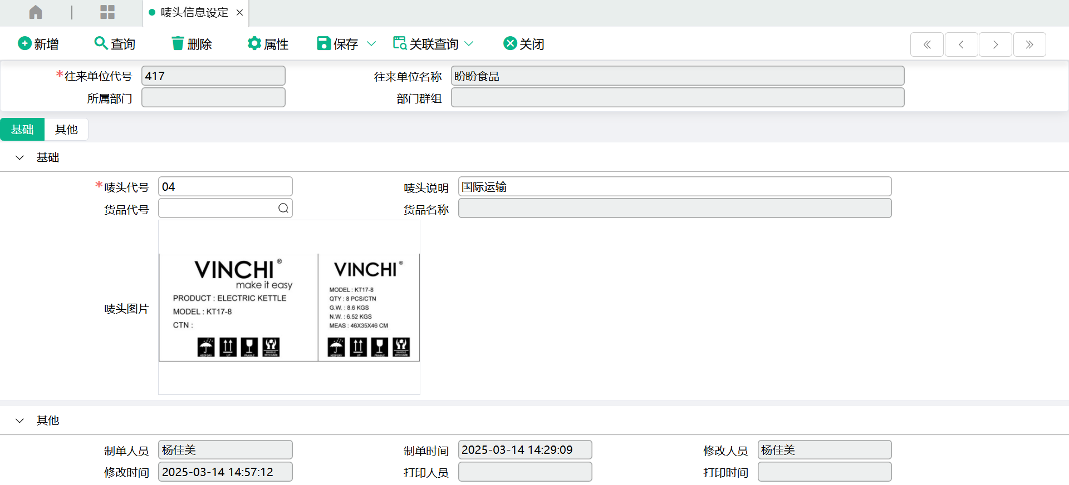Viewport: 1069px width, 485px height.
Task: Click the 关闭 close button
Action: point(524,44)
